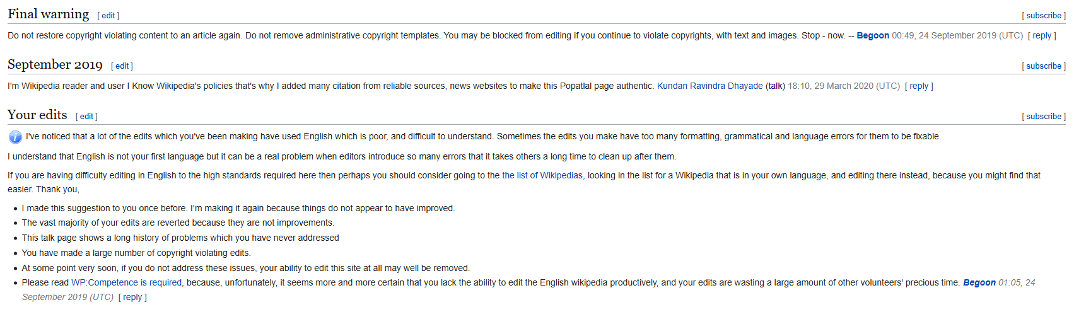The height and width of the screenshot is (312, 1074).
Task: Click the Your edits heading text
Action: [37, 115]
